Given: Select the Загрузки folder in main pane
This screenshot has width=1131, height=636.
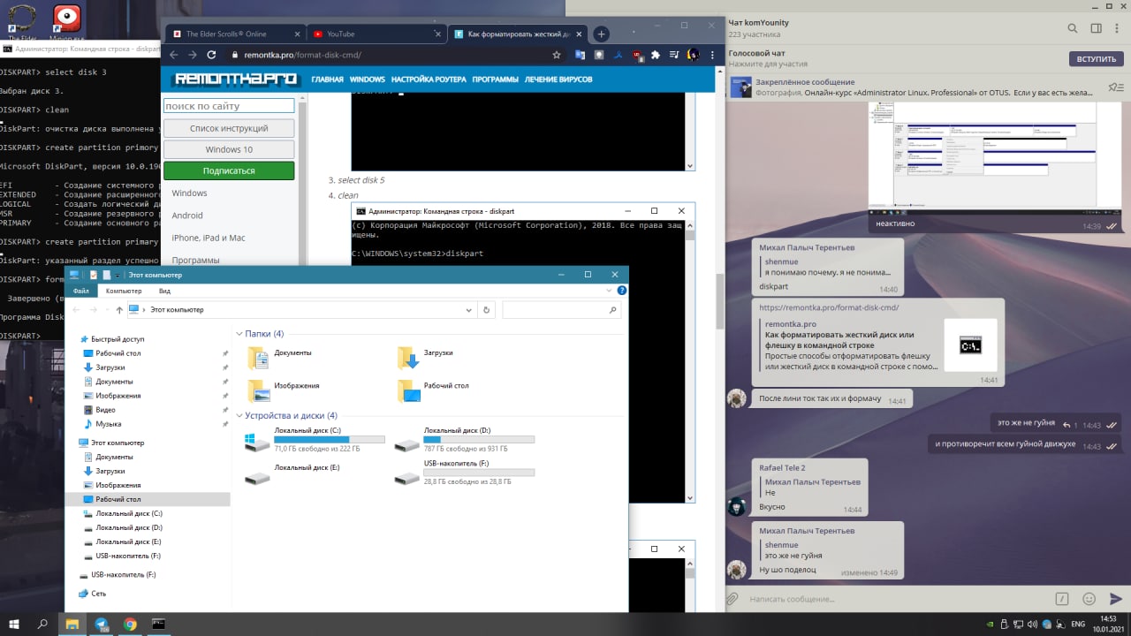Looking at the screenshot, I should (437, 352).
